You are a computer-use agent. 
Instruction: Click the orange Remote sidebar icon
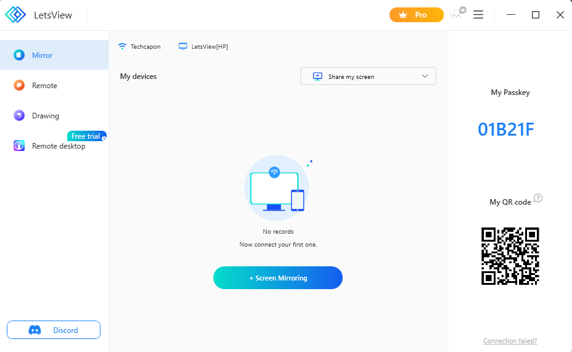(x=19, y=85)
